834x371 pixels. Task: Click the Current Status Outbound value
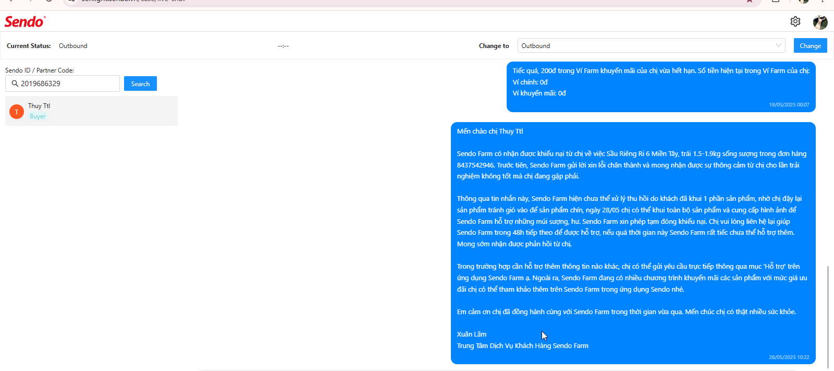[73, 46]
